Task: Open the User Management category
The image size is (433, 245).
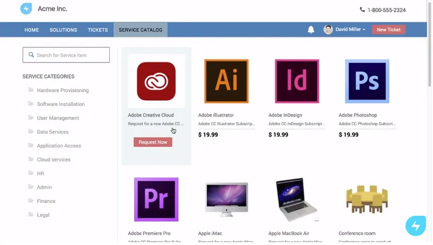Action: point(58,118)
